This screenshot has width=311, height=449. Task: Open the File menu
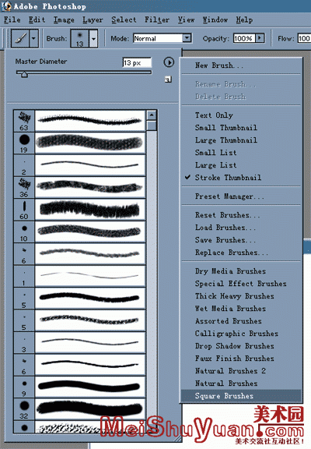[x=12, y=19]
